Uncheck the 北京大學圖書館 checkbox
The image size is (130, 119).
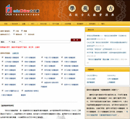click(x=22, y=57)
